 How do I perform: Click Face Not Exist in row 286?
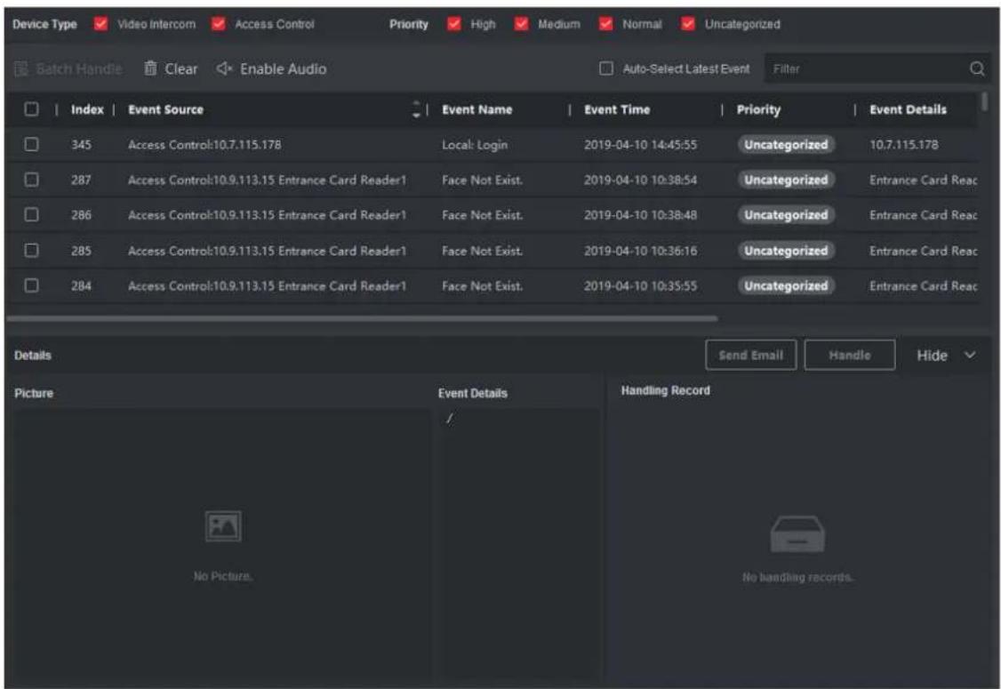pyautogui.click(x=482, y=215)
